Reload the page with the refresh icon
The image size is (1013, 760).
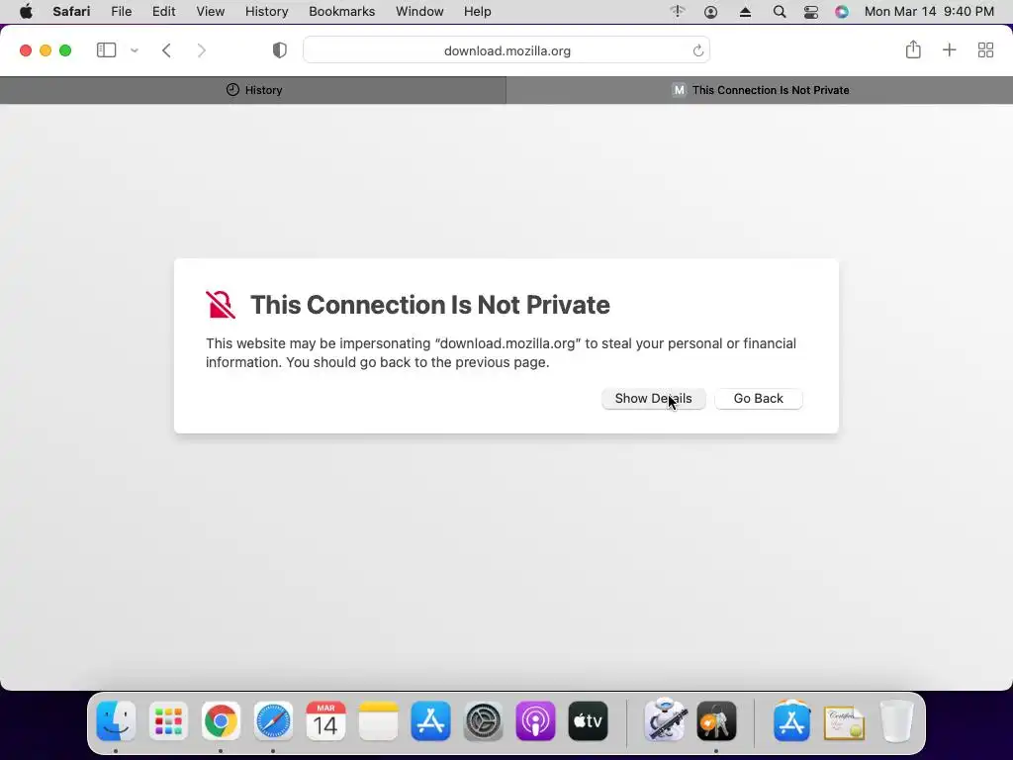697,50
